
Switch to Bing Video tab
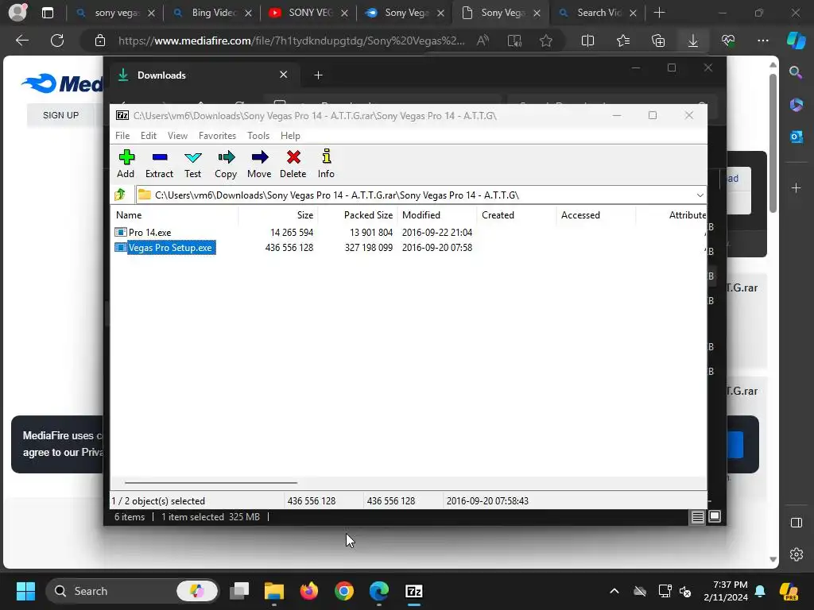(213, 13)
